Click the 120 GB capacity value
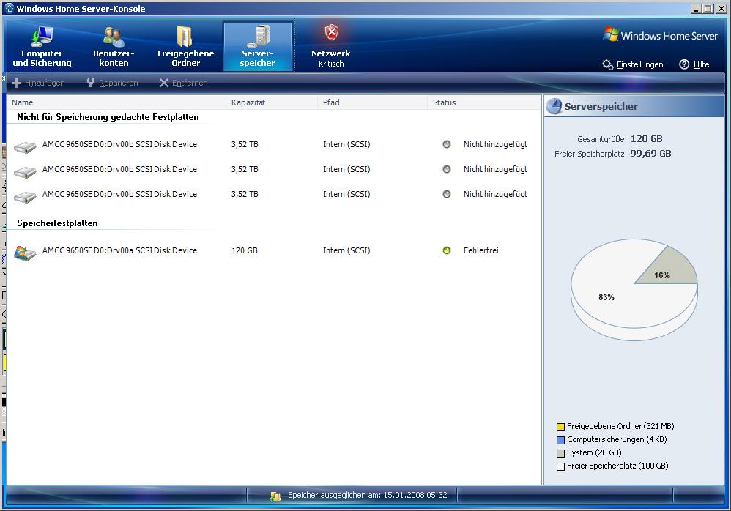Image resolution: width=731 pixels, height=511 pixels. [245, 250]
